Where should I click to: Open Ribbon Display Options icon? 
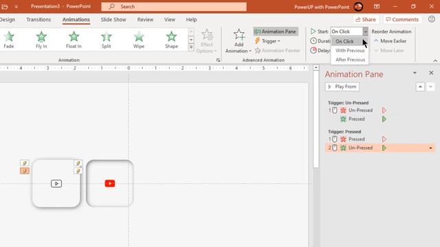pos(377,6)
